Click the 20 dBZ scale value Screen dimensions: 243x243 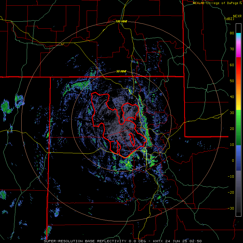(x=232, y=129)
